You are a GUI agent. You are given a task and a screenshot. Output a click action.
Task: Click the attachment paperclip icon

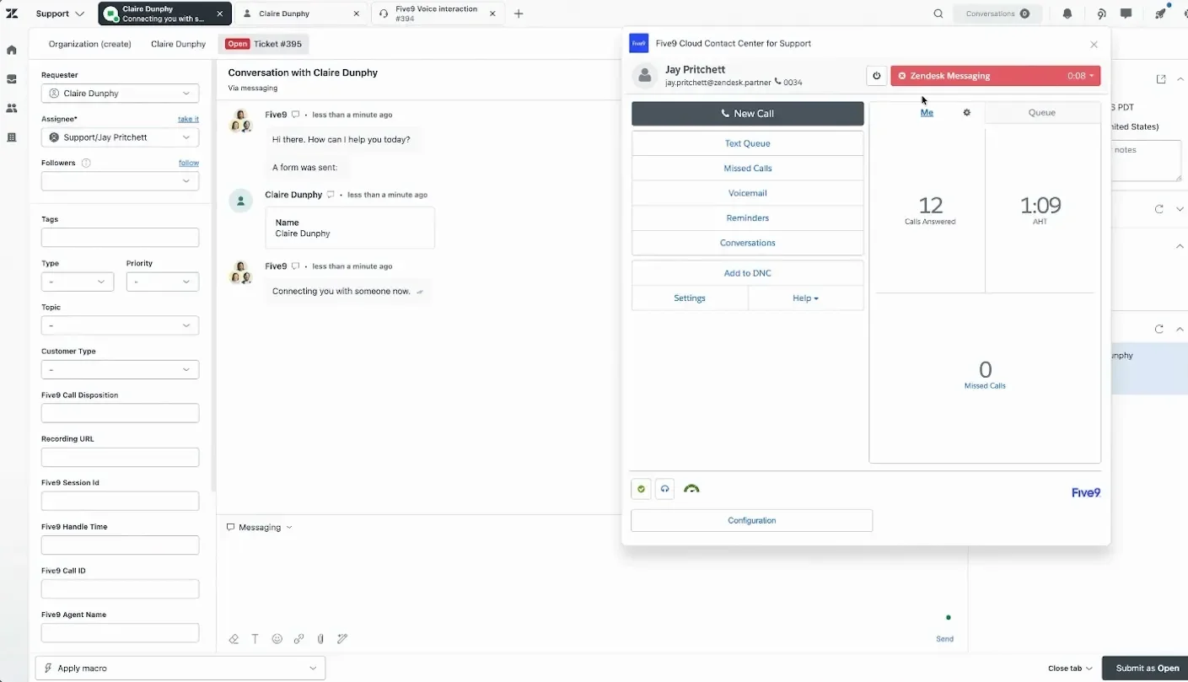[320, 639]
